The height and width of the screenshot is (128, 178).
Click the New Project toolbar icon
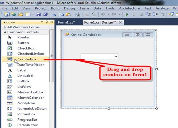7,14
